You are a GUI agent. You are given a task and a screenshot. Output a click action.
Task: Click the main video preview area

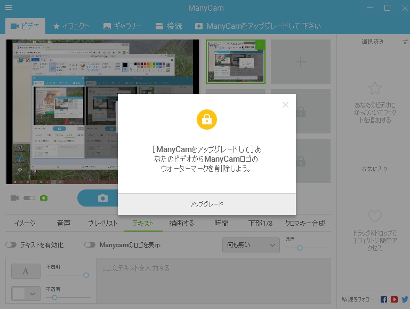(x=102, y=112)
